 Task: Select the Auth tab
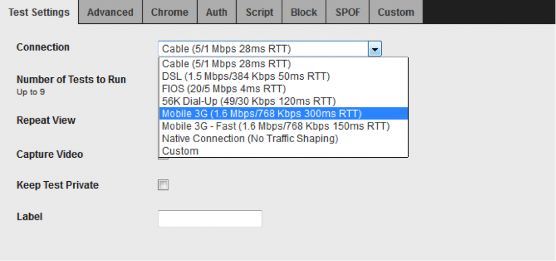point(217,12)
